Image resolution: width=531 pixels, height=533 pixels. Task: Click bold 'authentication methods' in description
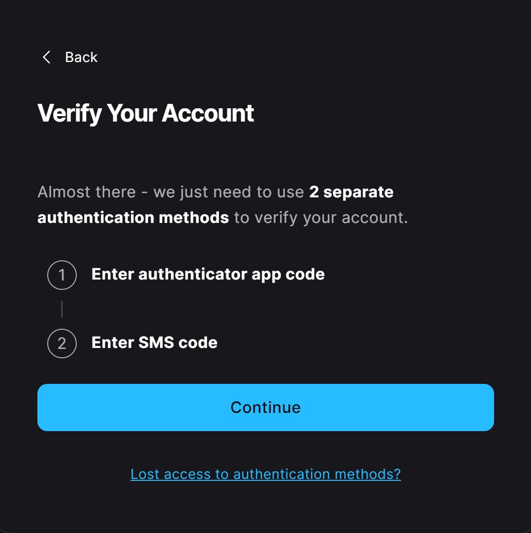(133, 218)
